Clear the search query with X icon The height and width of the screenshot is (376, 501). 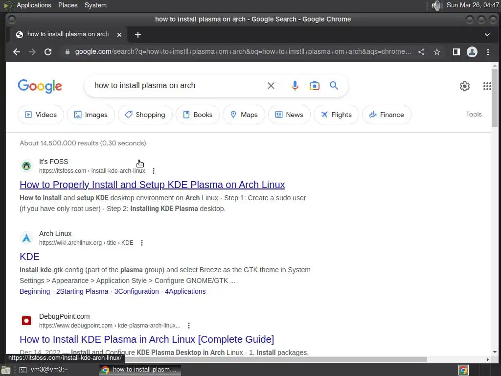coord(271,86)
